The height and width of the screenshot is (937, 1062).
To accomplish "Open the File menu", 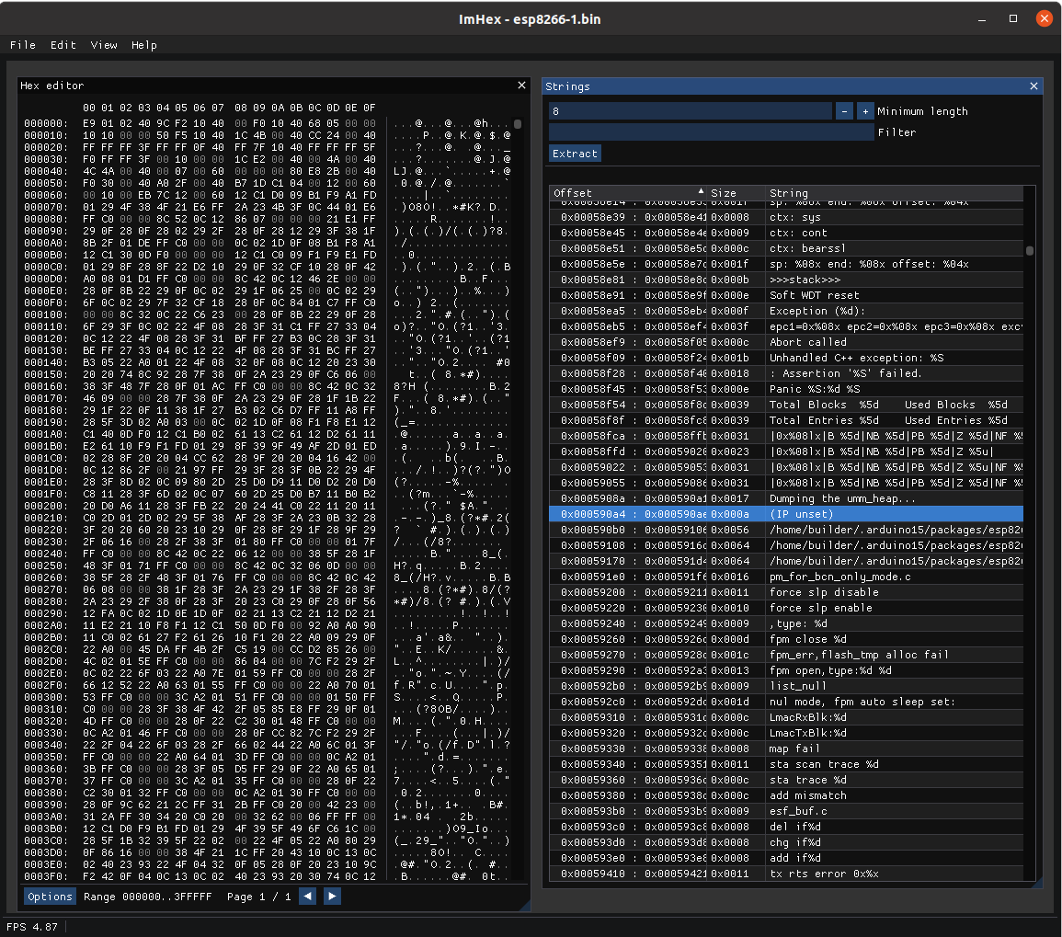I will coord(22,45).
